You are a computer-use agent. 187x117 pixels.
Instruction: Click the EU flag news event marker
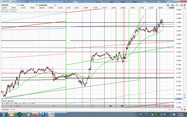pos(122,106)
